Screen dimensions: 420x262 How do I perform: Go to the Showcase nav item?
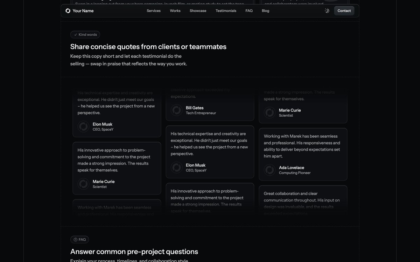click(x=198, y=11)
